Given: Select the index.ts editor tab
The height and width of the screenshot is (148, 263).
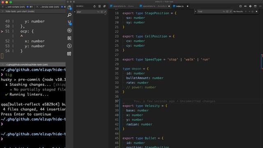Looking at the screenshot, I should 180,6.
